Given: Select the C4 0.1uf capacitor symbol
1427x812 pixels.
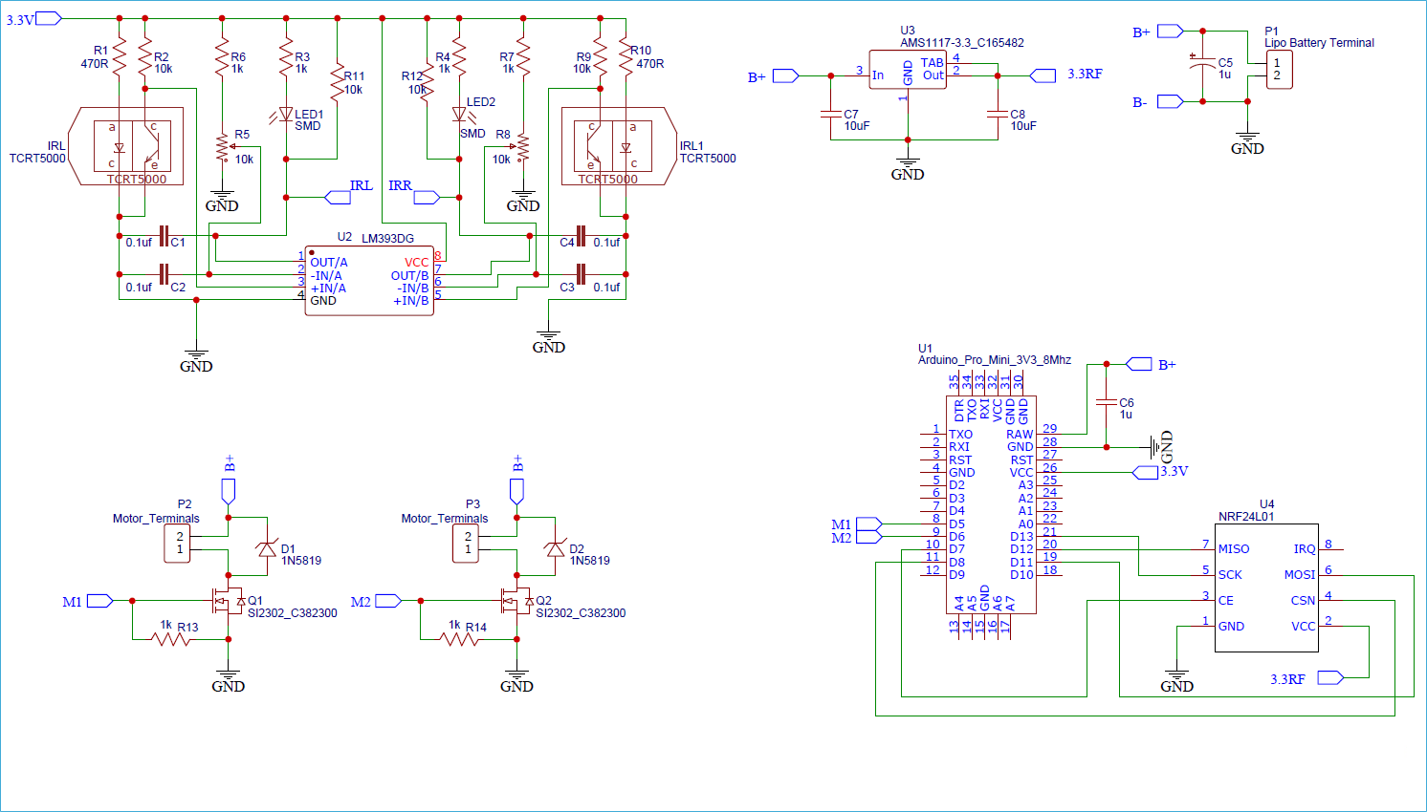Looking at the screenshot, I should 581,235.
